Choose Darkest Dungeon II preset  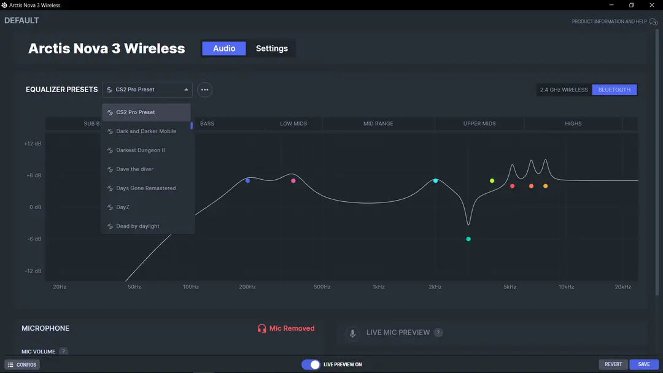pyautogui.click(x=146, y=150)
